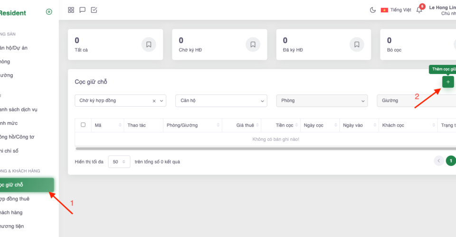Open notifications bell icon
This screenshot has height=237, width=456.
tap(419, 10)
